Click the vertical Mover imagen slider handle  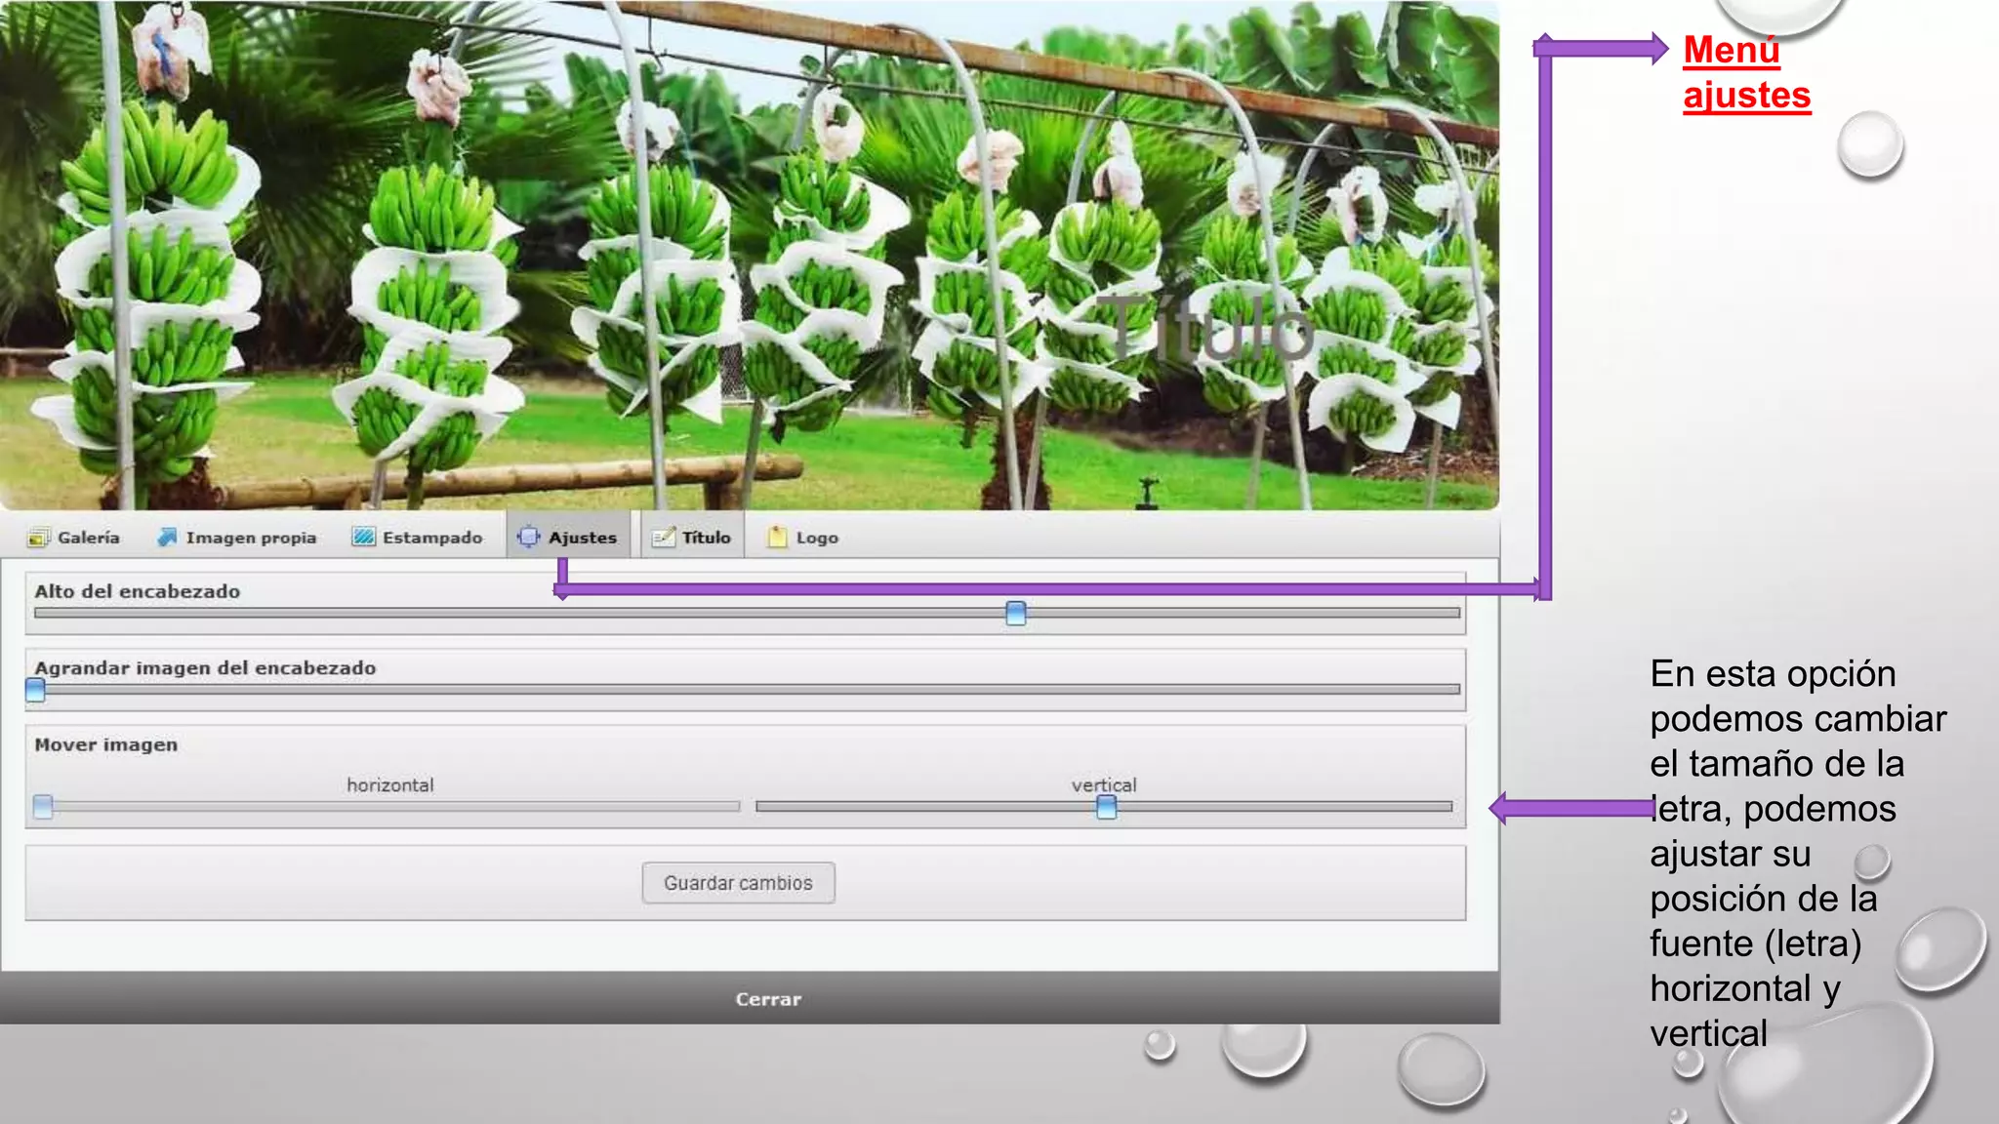1106,807
